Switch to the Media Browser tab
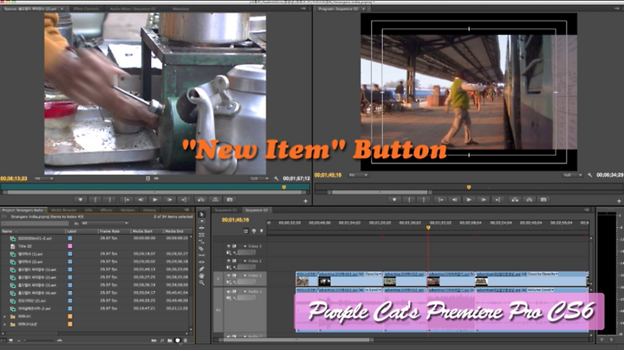Image resolution: width=624 pixels, height=350 pixels. click(x=63, y=210)
